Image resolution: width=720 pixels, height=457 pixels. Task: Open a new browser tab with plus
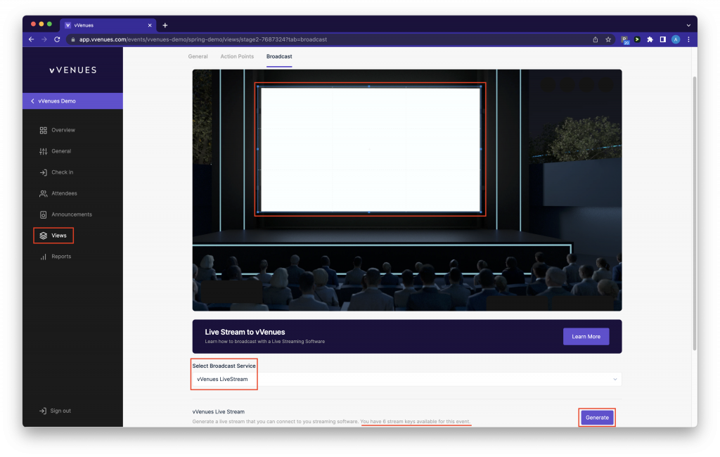165,25
